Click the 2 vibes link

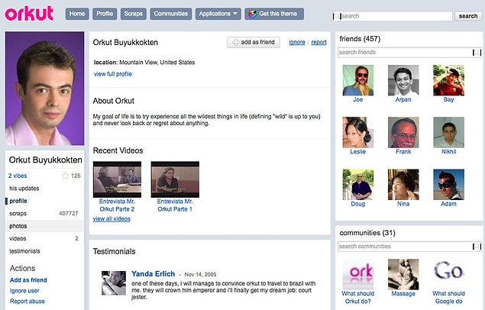tap(18, 176)
